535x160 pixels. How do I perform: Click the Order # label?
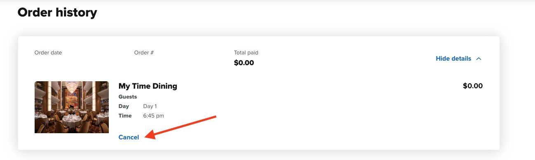coord(144,53)
